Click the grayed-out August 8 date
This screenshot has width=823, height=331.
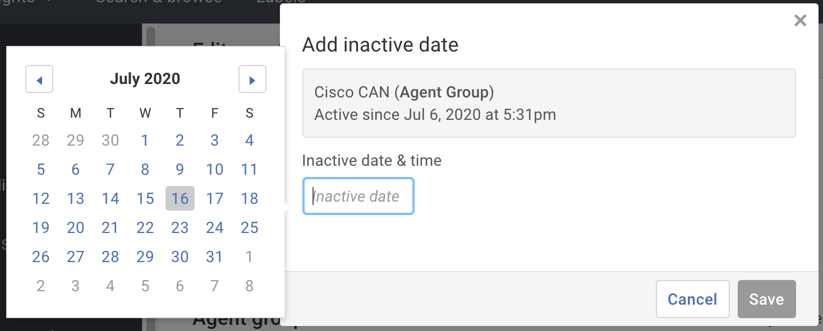pyautogui.click(x=249, y=286)
